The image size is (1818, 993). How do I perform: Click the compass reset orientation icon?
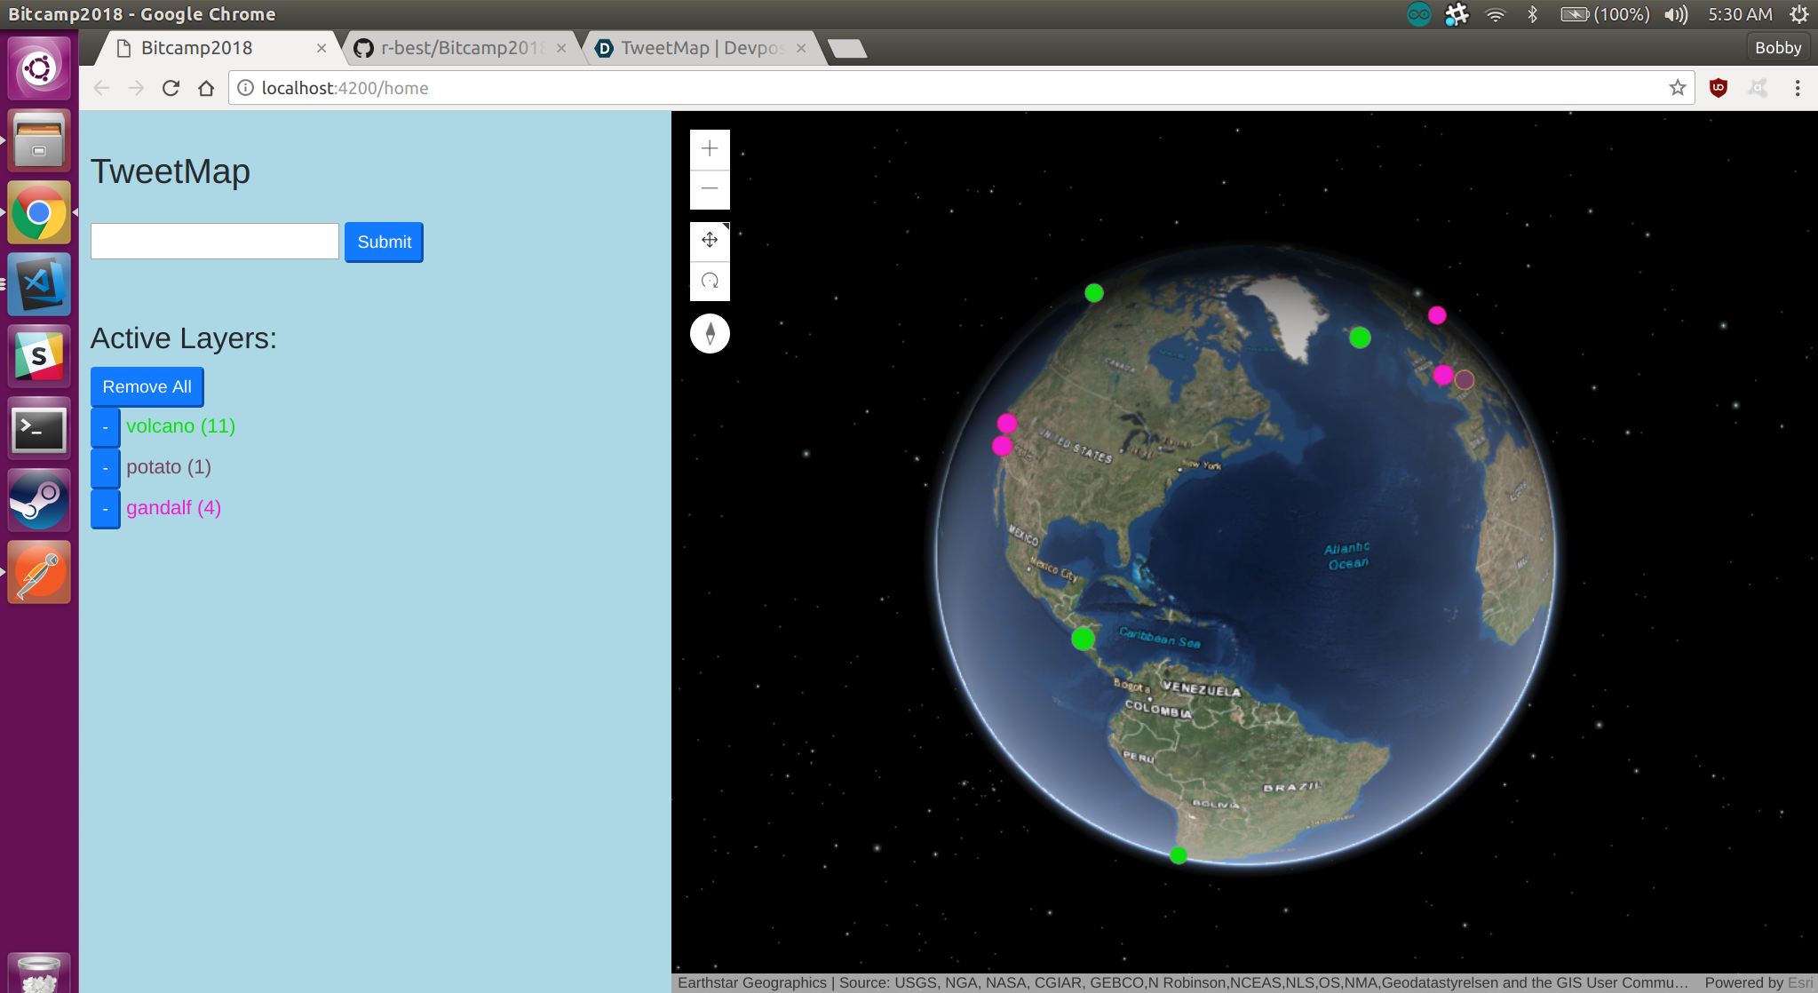click(x=710, y=334)
